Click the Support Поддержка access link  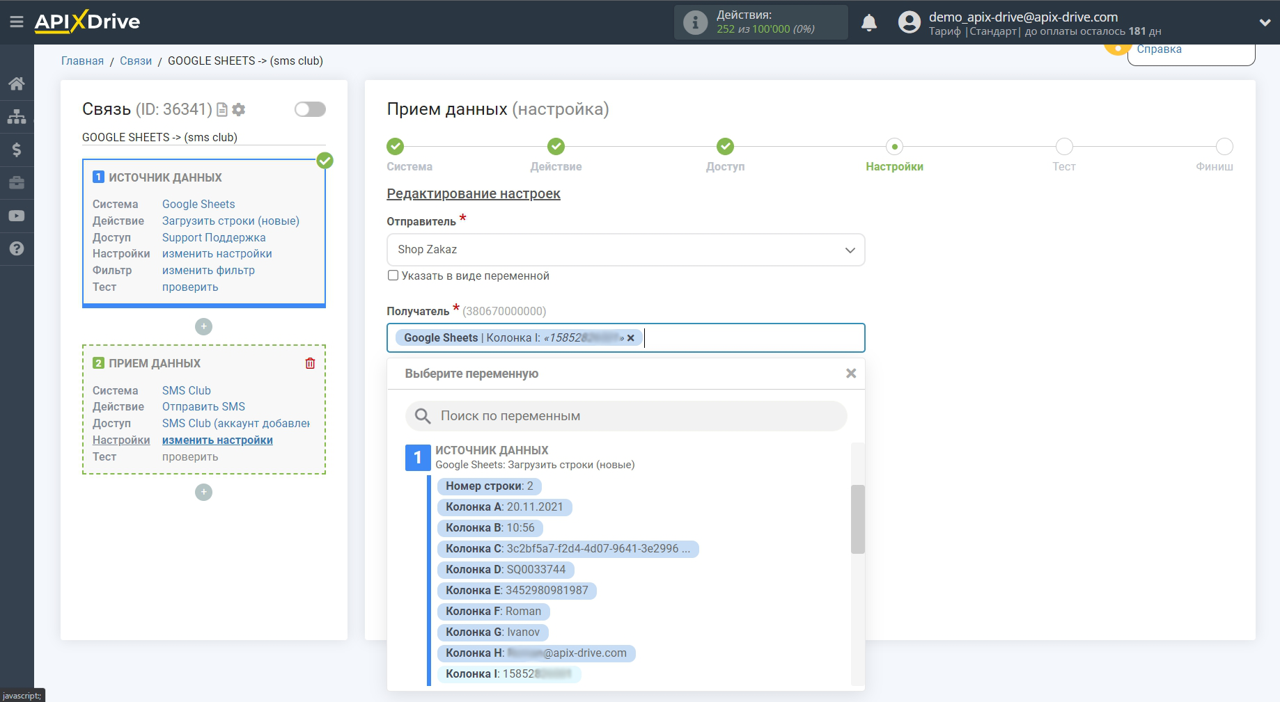[x=214, y=237]
